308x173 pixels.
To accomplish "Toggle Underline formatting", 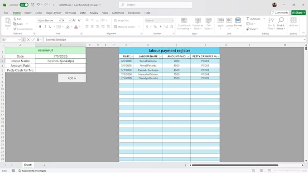I will pyautogui.click(x=50, y=27).
